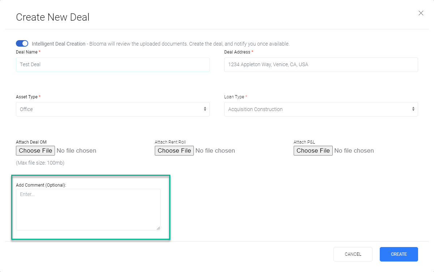This screenshot has width=434, height=272.
Task: Click the Add Comment text area
Action: click(x=88, y=209)
